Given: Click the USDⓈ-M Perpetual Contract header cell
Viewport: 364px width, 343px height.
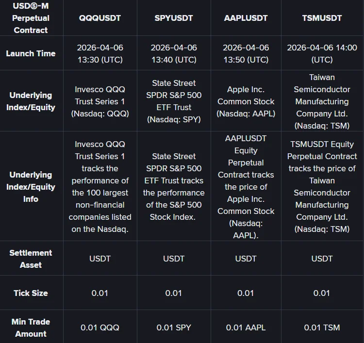Looking at the screenshot, I should coord(31,18).
